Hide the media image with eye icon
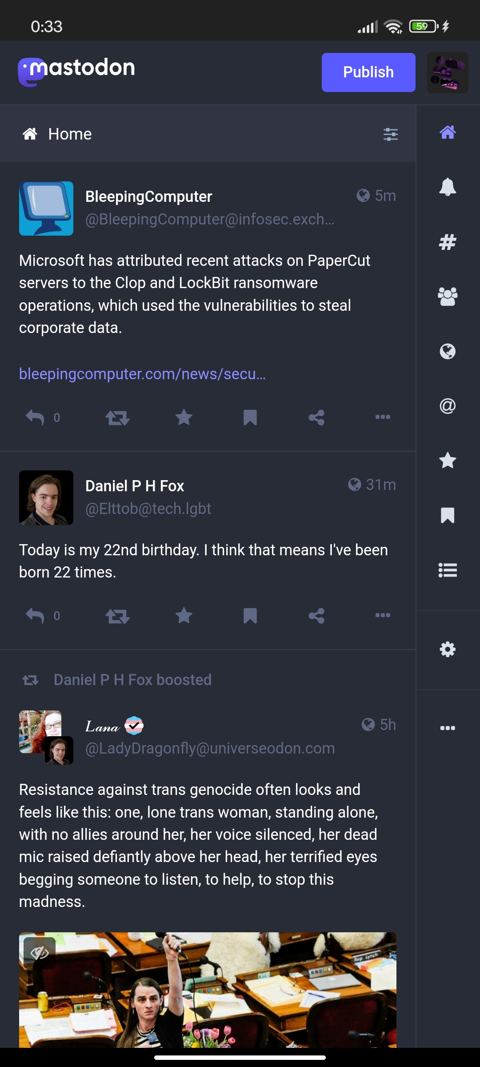 point(40,953)
